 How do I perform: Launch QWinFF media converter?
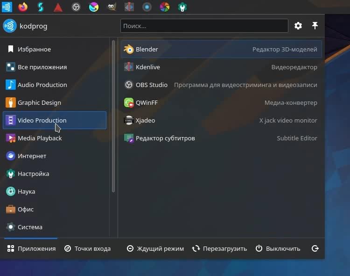[221, 102]
